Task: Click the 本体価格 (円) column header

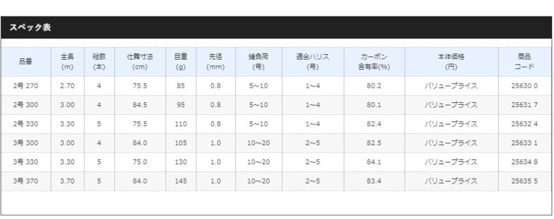Action: pos(452,62)
